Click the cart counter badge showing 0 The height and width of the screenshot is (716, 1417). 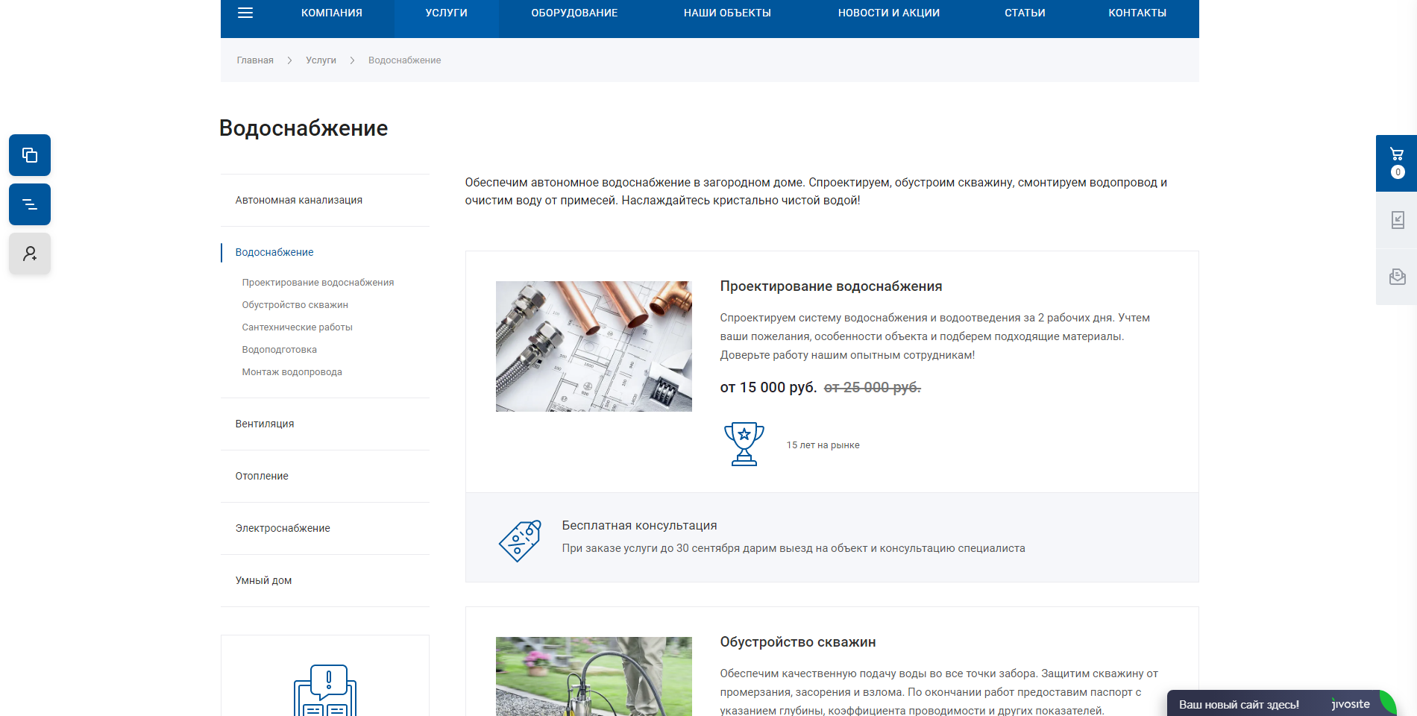point(1398,172)
